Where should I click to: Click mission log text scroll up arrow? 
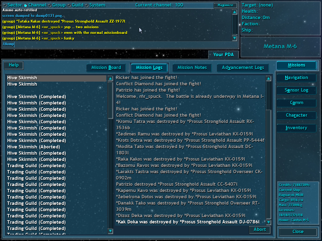coord(268,78)
